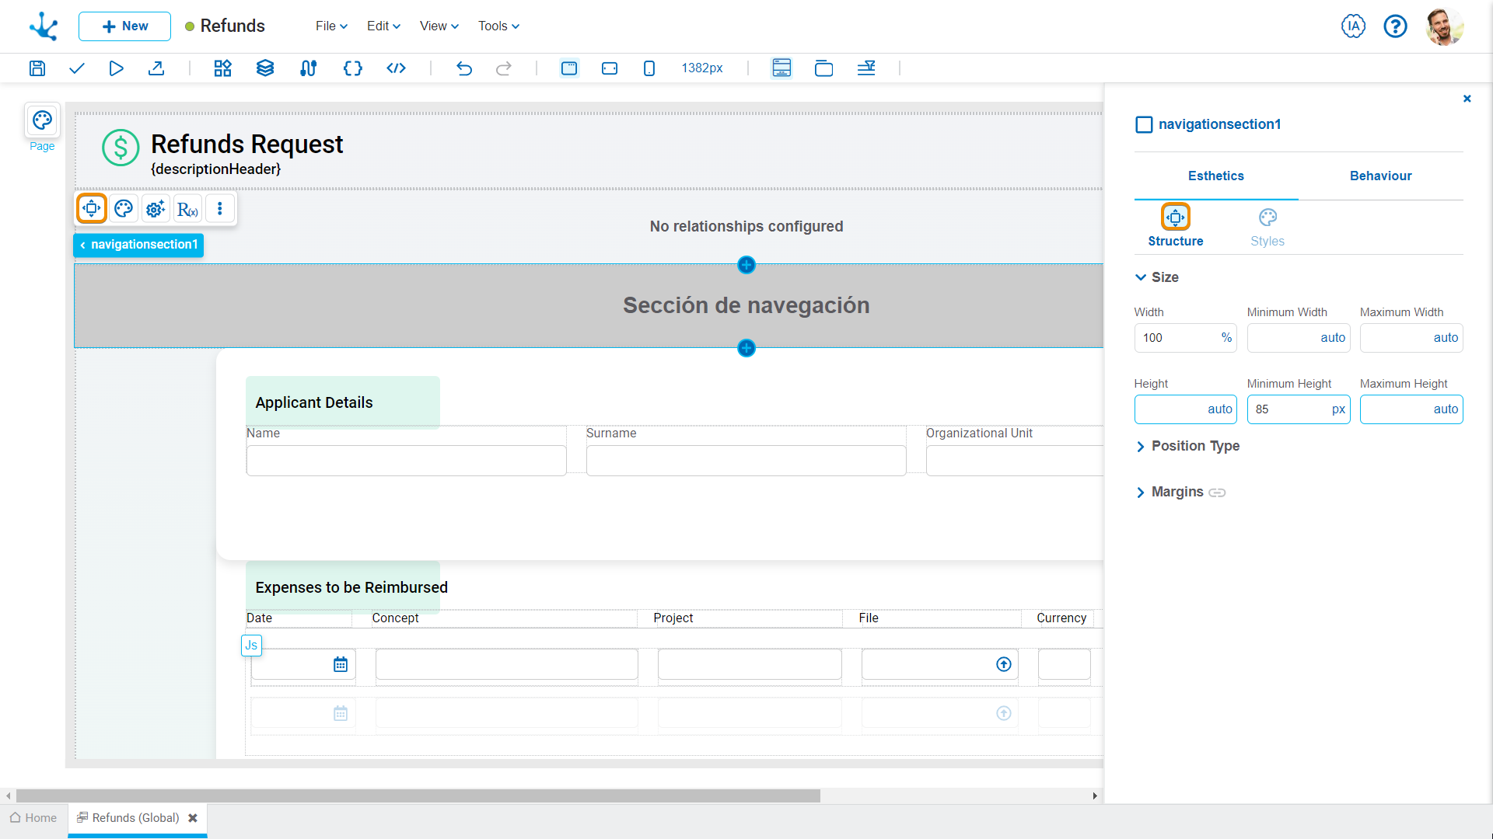Select the Styles tab in properties panel
Screen dimensions: 1493x839
click(1267, 226)
